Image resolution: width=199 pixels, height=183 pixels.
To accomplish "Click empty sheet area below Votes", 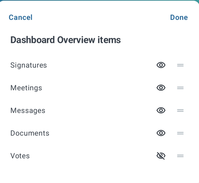I will click(99, 173).
